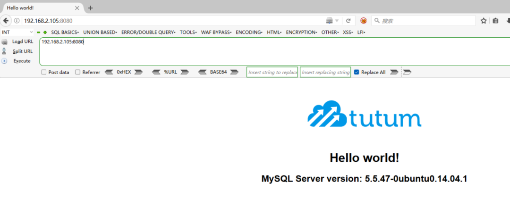Open downloads with the down arrow icon
The image size is (510, 216).
tap(508, 21)
